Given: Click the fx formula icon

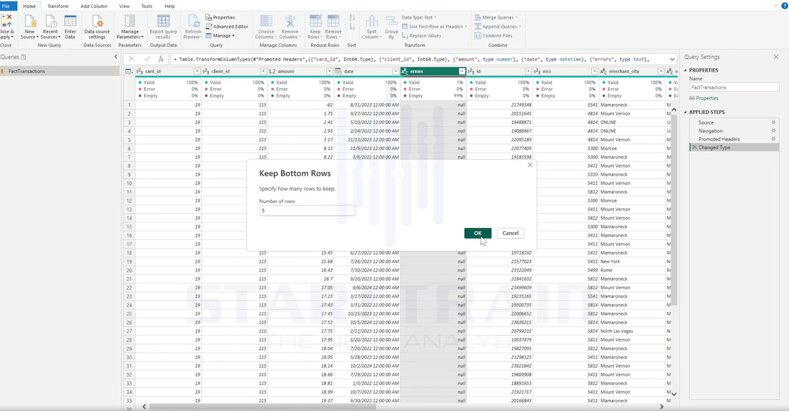Looking at the screenshot, I should 161,59.
